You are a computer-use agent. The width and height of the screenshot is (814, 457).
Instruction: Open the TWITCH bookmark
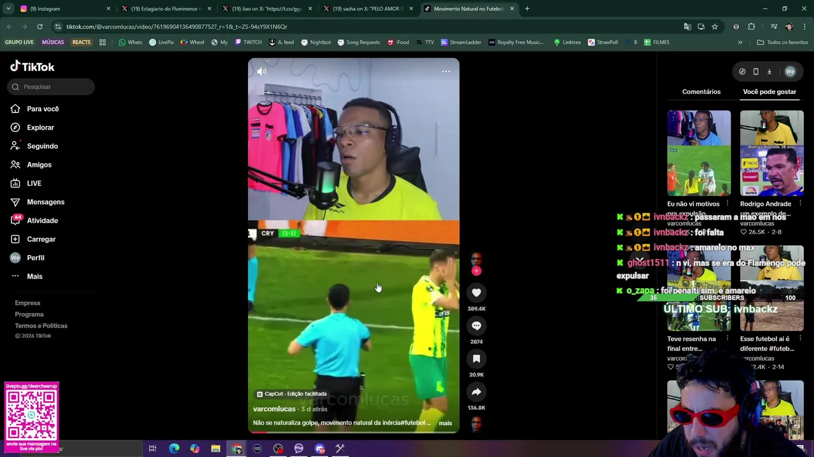(x=248, y=43)
